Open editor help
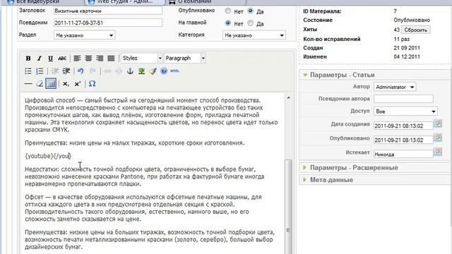 tap(164, 71)
